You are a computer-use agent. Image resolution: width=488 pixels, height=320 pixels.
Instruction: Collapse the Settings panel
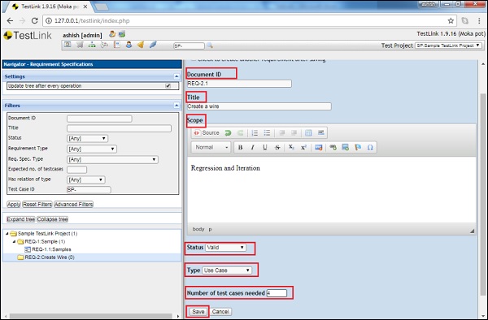(176, 76)
